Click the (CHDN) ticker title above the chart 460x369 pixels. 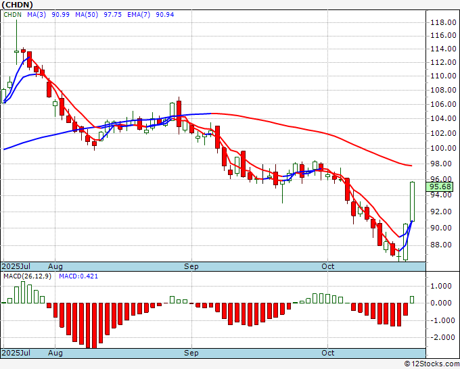[x=18, y=5]
